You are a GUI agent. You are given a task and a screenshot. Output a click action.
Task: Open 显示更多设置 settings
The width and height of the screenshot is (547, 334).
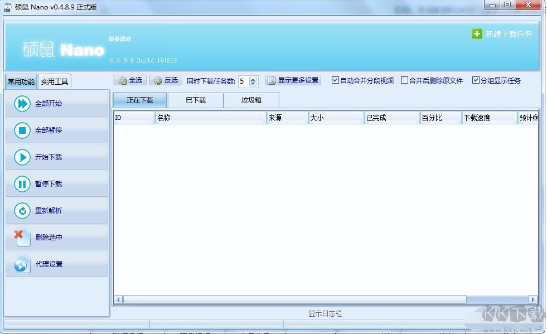coord(293,80)
